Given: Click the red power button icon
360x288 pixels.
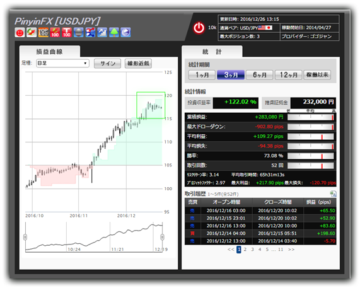Looking at the screenshot, I should (x=199, y=28).
